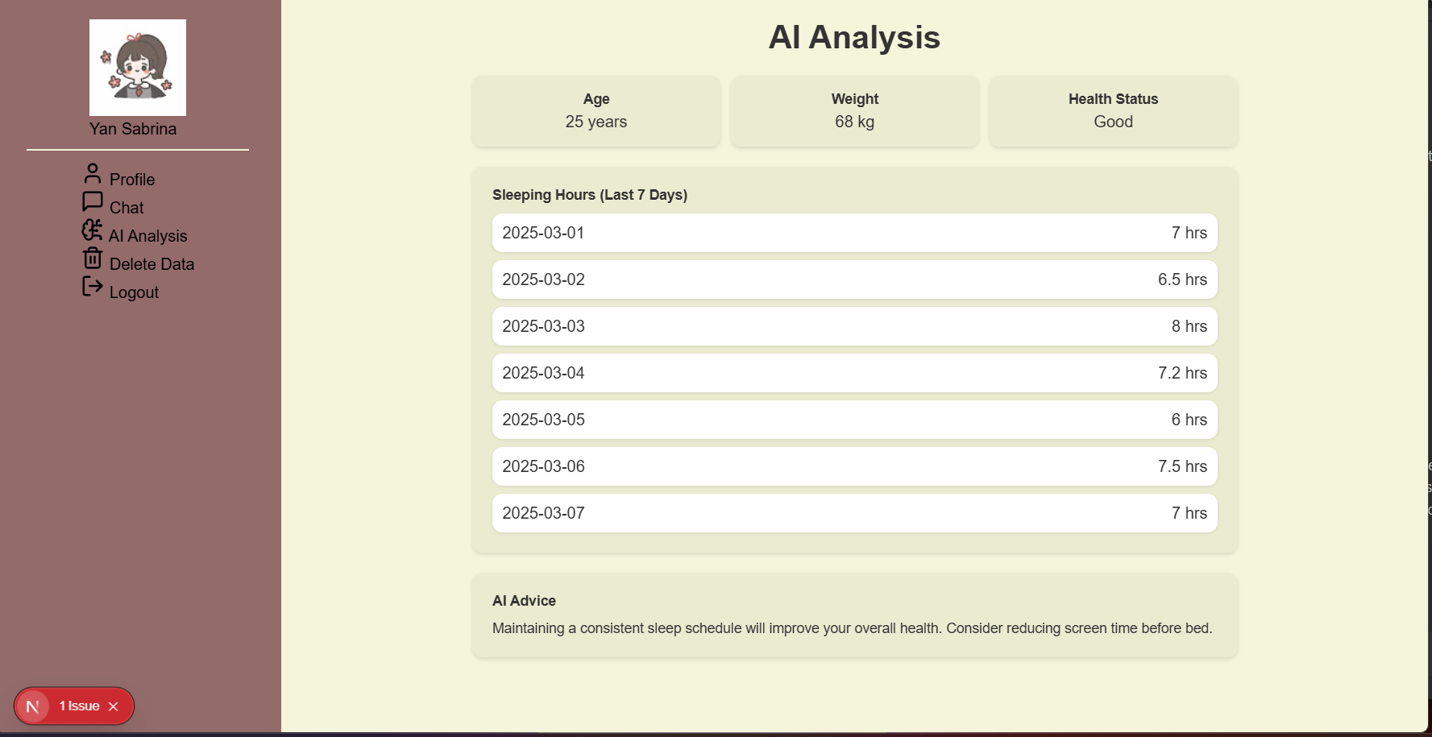Click Yan Sabrina's avatar picture

(x=138, y=68)
